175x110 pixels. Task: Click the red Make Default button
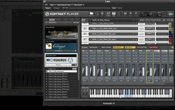154,47
